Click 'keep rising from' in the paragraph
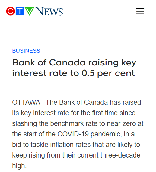Viewport: 156px width, 172px height. coord(36,155)
